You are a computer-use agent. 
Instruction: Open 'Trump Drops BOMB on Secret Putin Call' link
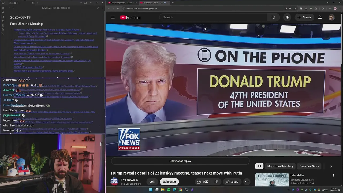click(47, 29)
